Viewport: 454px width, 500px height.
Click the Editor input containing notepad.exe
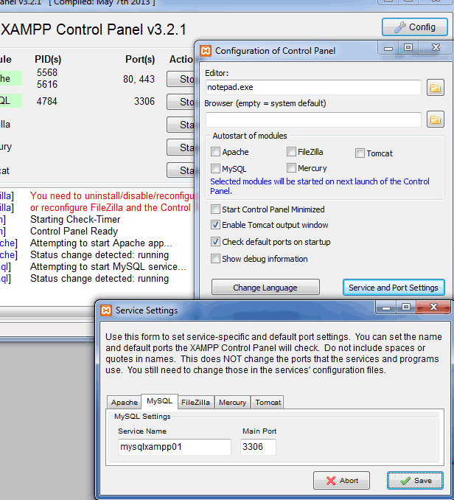click(x=313, y=87)
